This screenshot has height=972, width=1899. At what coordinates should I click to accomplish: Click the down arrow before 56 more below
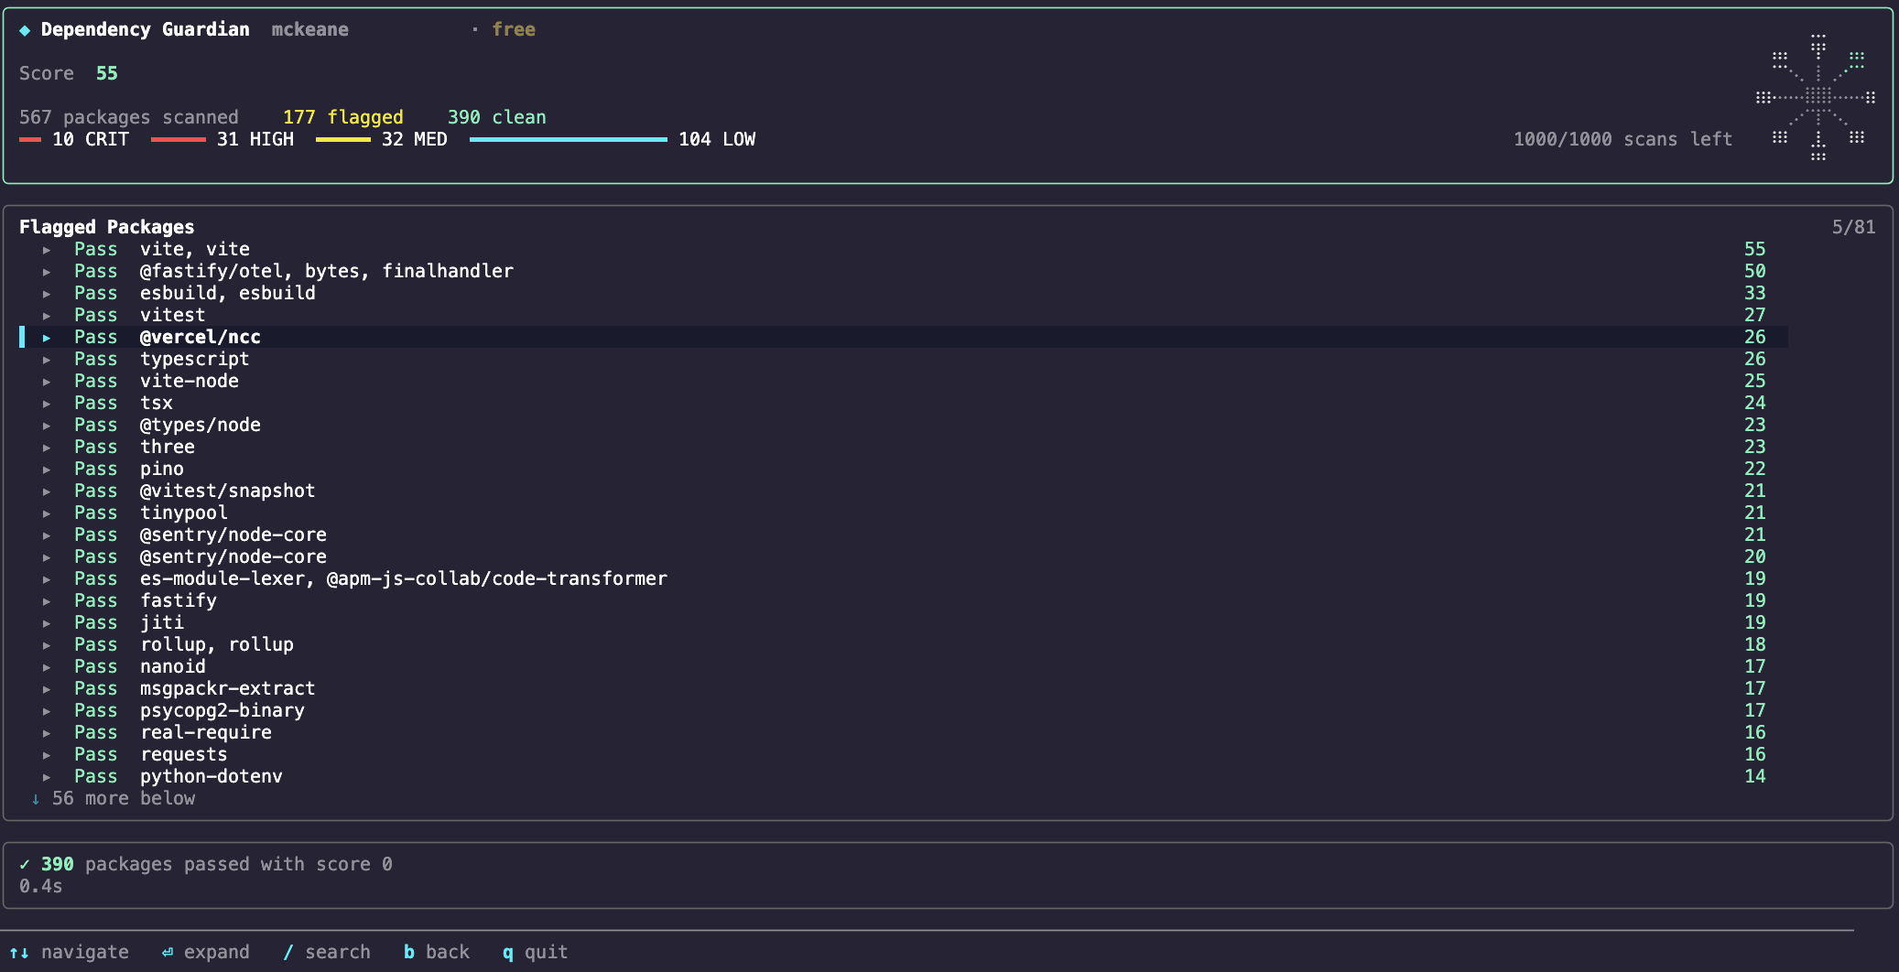coord(36,798)
